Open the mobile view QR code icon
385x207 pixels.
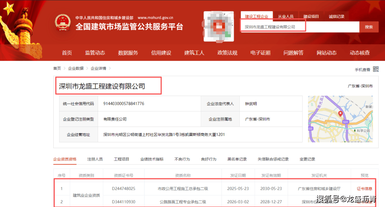click(x=376, y=69)
